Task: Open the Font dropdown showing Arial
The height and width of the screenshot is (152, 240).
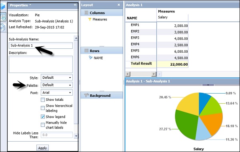Action: [x=57, y=92]
